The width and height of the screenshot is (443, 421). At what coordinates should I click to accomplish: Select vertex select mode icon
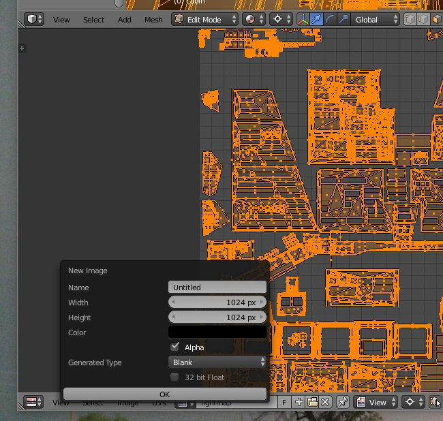pyautogui.click(x=410, y=20)
